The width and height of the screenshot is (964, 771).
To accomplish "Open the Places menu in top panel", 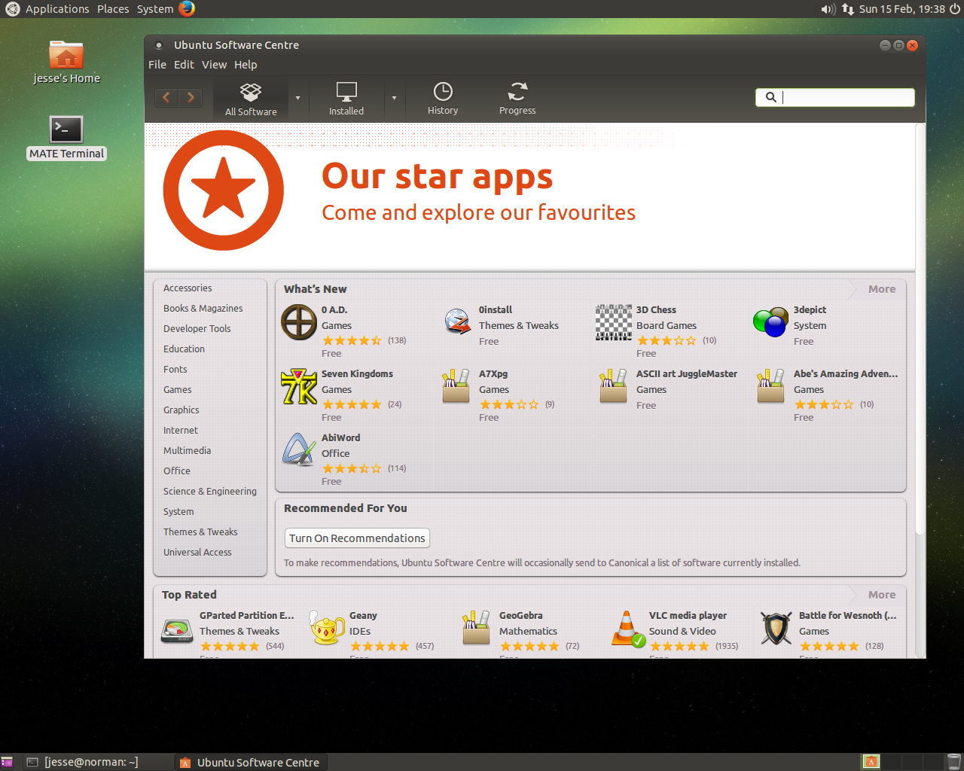I will (x=113, y=9).
